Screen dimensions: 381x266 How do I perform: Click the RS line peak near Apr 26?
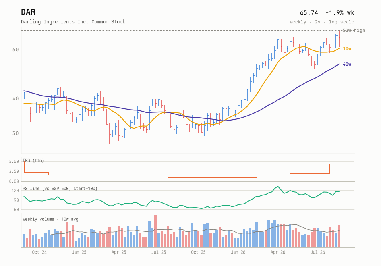point(278,187)
